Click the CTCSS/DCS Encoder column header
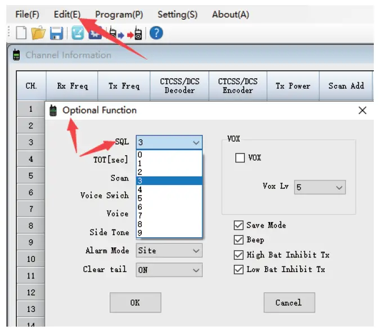Viewport: 380px width, 330px height. pyautogui.click(x=238, y=85)
